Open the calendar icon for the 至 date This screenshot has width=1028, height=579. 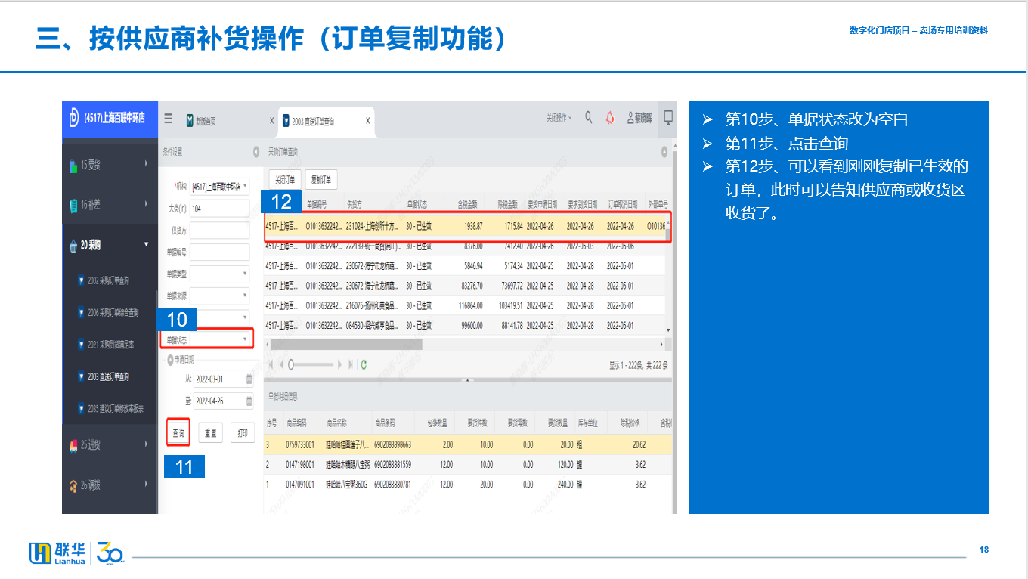(x=249, y=401)
